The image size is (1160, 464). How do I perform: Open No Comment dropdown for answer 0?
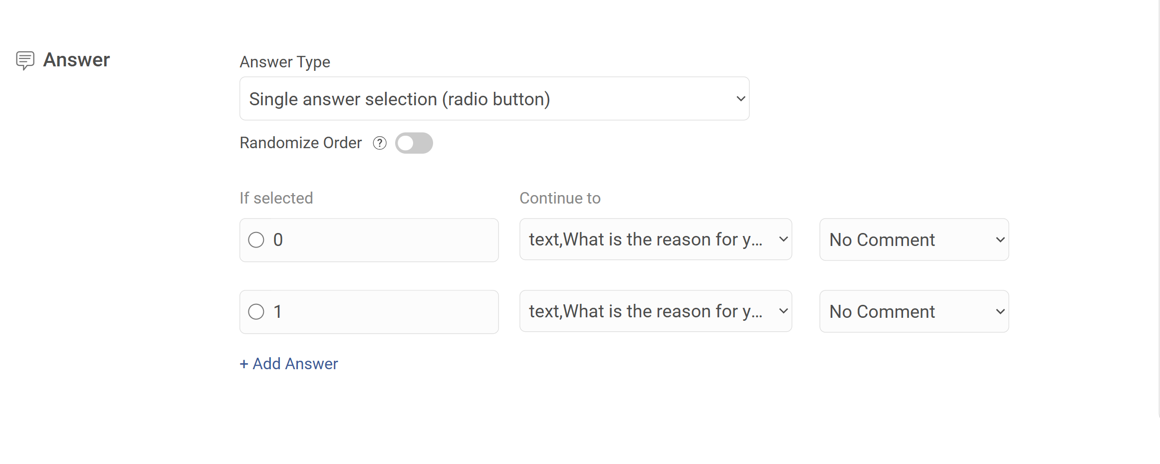pos(914,239)
